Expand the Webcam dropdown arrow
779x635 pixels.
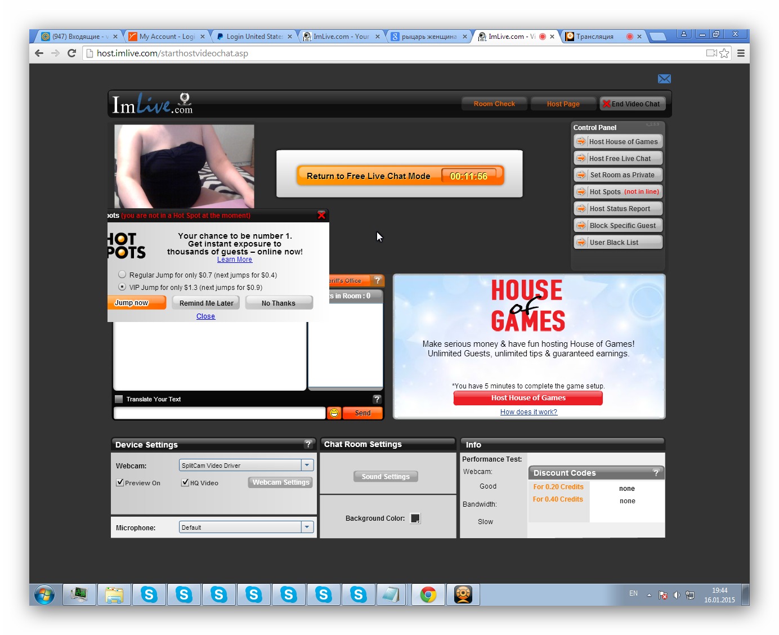[307, 465]
